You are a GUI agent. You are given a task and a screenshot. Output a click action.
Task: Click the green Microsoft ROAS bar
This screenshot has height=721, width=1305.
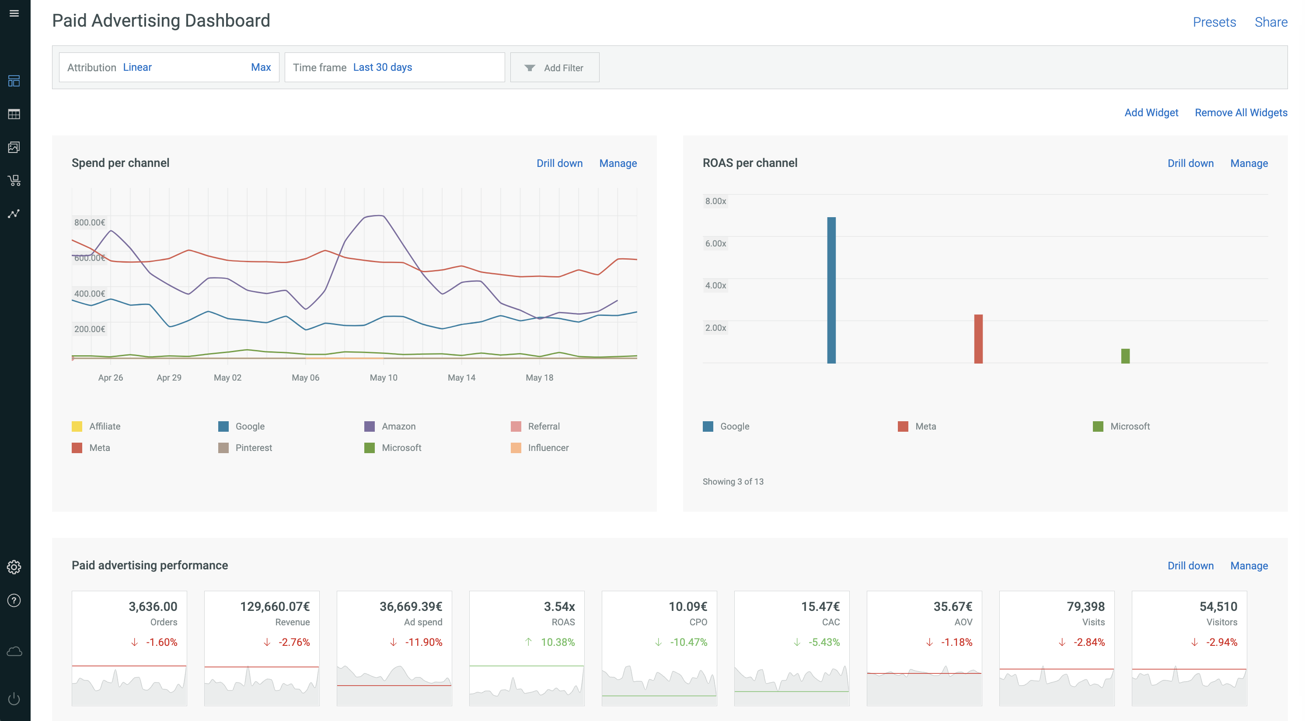1125,356
